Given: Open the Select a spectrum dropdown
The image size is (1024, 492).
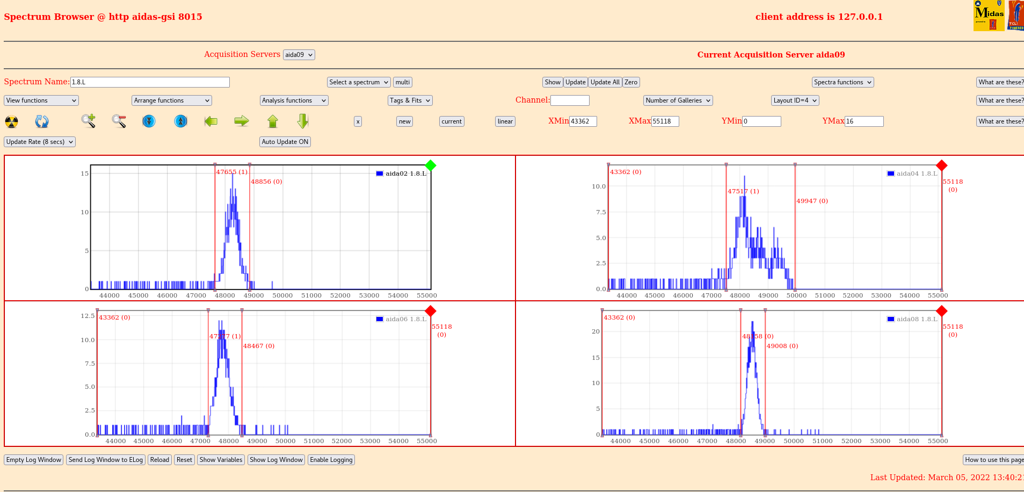Looking at the screenshot, I should coord(359,82).
